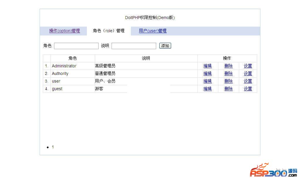
Task: Open 设置 for the Administrator role
Action: (x=248, y=66)
